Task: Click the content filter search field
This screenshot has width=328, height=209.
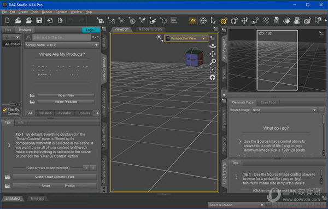Action: pyautogui.click(x=61, y=38)
